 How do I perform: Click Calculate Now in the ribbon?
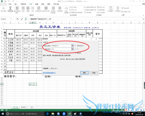coord(125,8)
